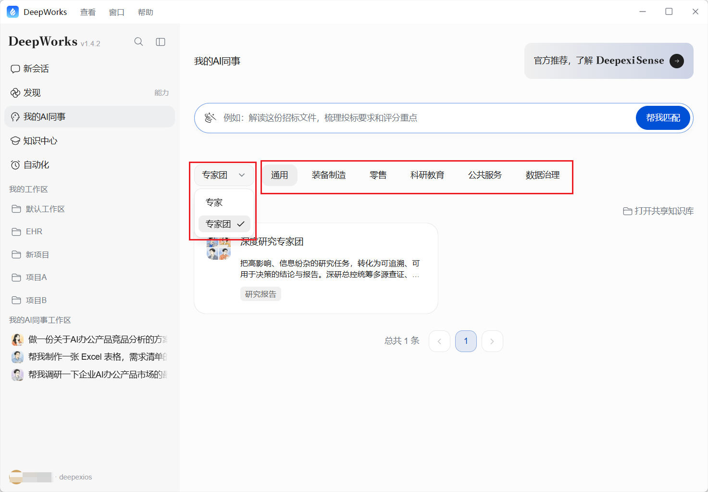
Task: Go to 知识中心 knowledge center
Action: pyautogui.click(x=89, y=141)
